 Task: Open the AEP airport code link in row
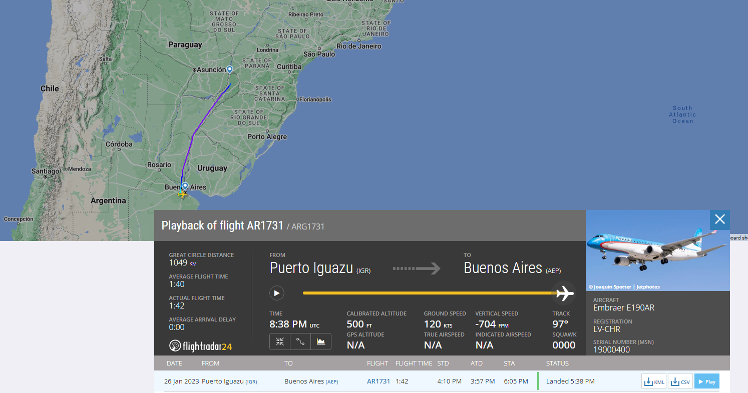(x=332, y=381)
